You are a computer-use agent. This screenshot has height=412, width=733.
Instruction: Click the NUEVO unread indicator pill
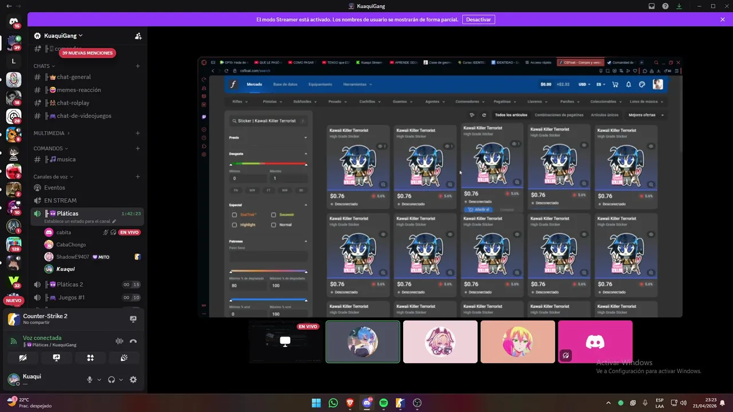pos(14,300)
